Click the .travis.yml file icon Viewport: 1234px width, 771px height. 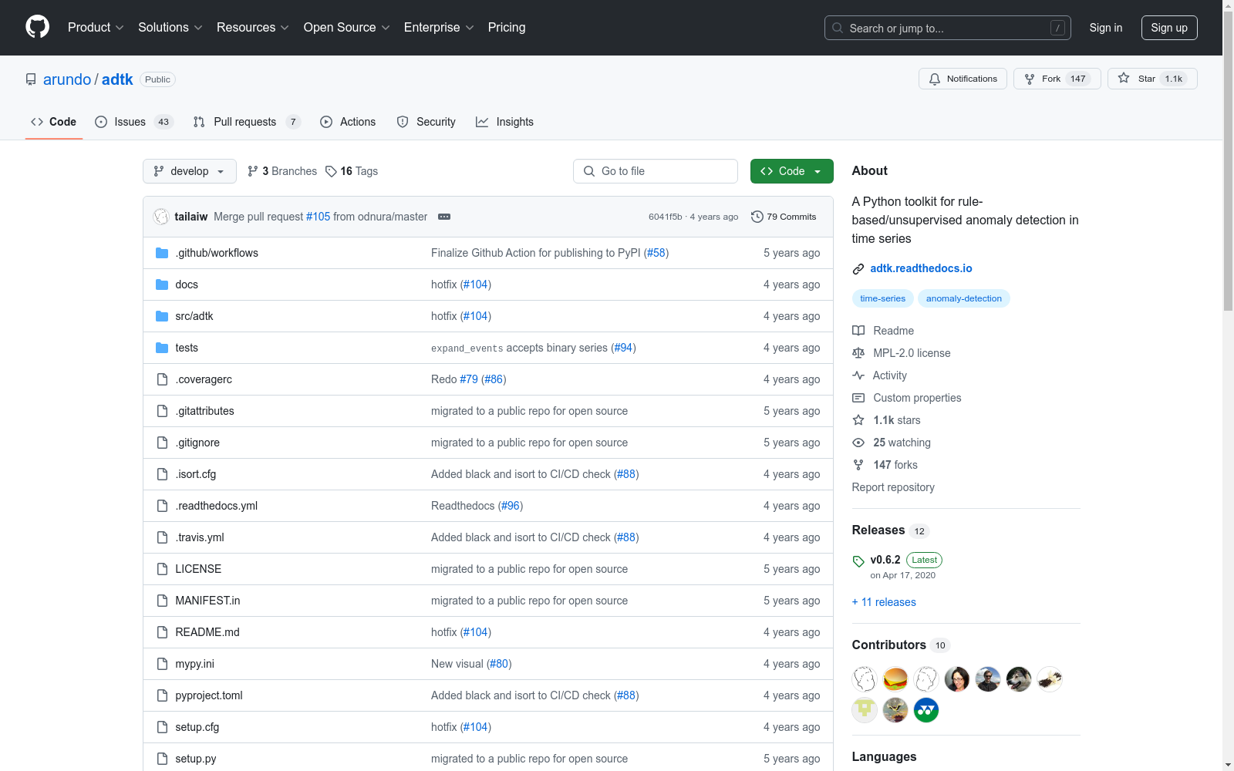coord(162,537)
